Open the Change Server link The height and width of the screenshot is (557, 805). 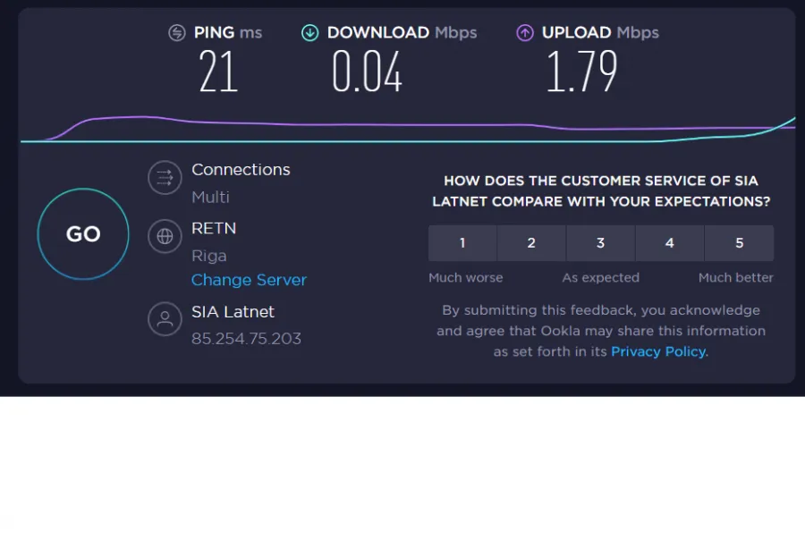coord(249,280)
